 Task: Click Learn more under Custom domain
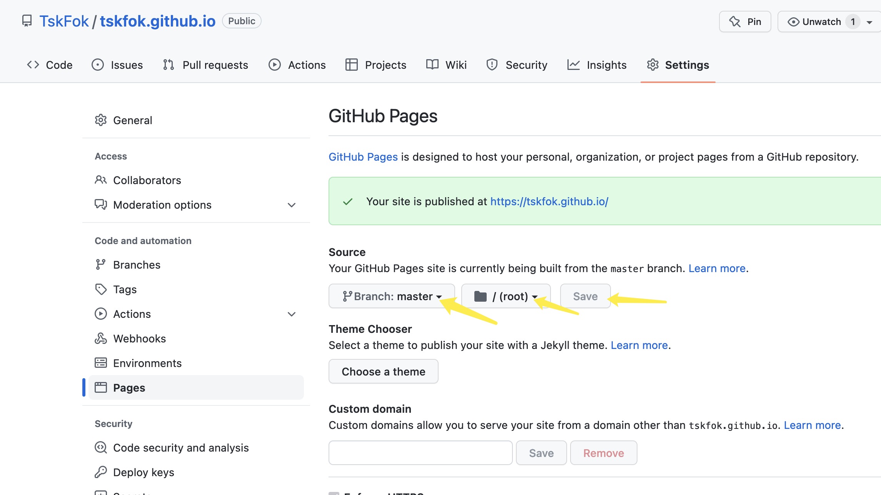pyautogui.click(x=813, y=425)
